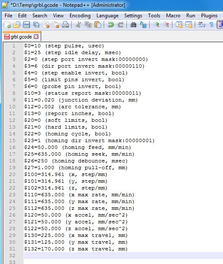The image size is (223, 264).
Task: Expand the Settings menu
Action: tap(133, 16)
